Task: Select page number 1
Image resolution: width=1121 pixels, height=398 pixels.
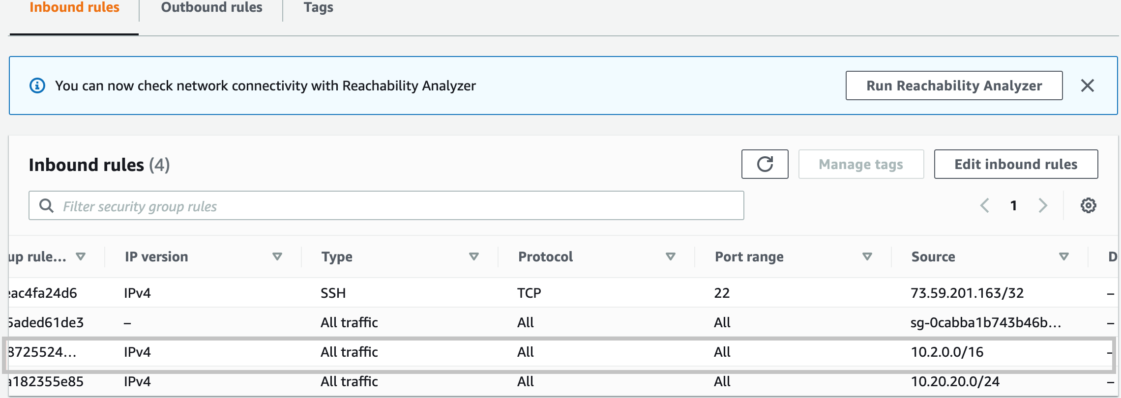Action: point(1013,205)
